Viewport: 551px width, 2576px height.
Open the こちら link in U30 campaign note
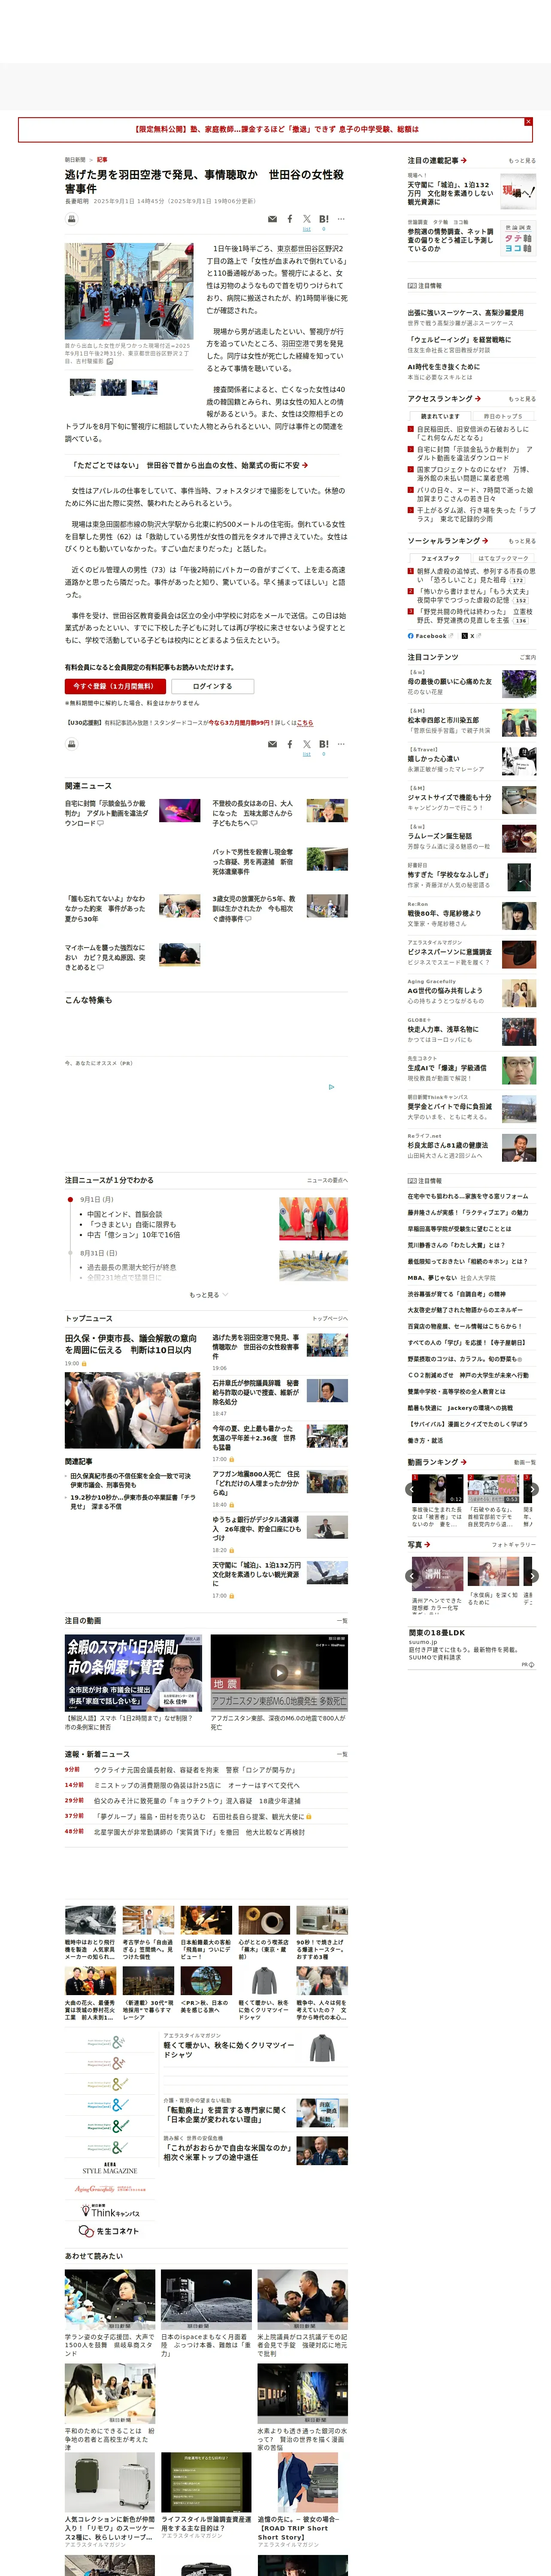[x=305, y=722]
